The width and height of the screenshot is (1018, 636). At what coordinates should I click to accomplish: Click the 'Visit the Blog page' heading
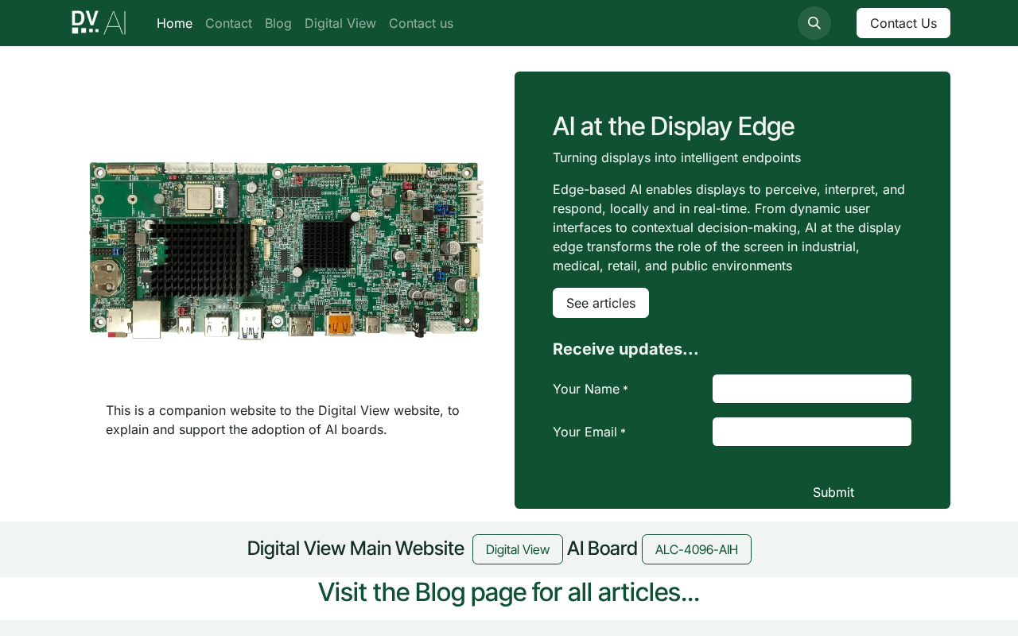tap(509, 592)
